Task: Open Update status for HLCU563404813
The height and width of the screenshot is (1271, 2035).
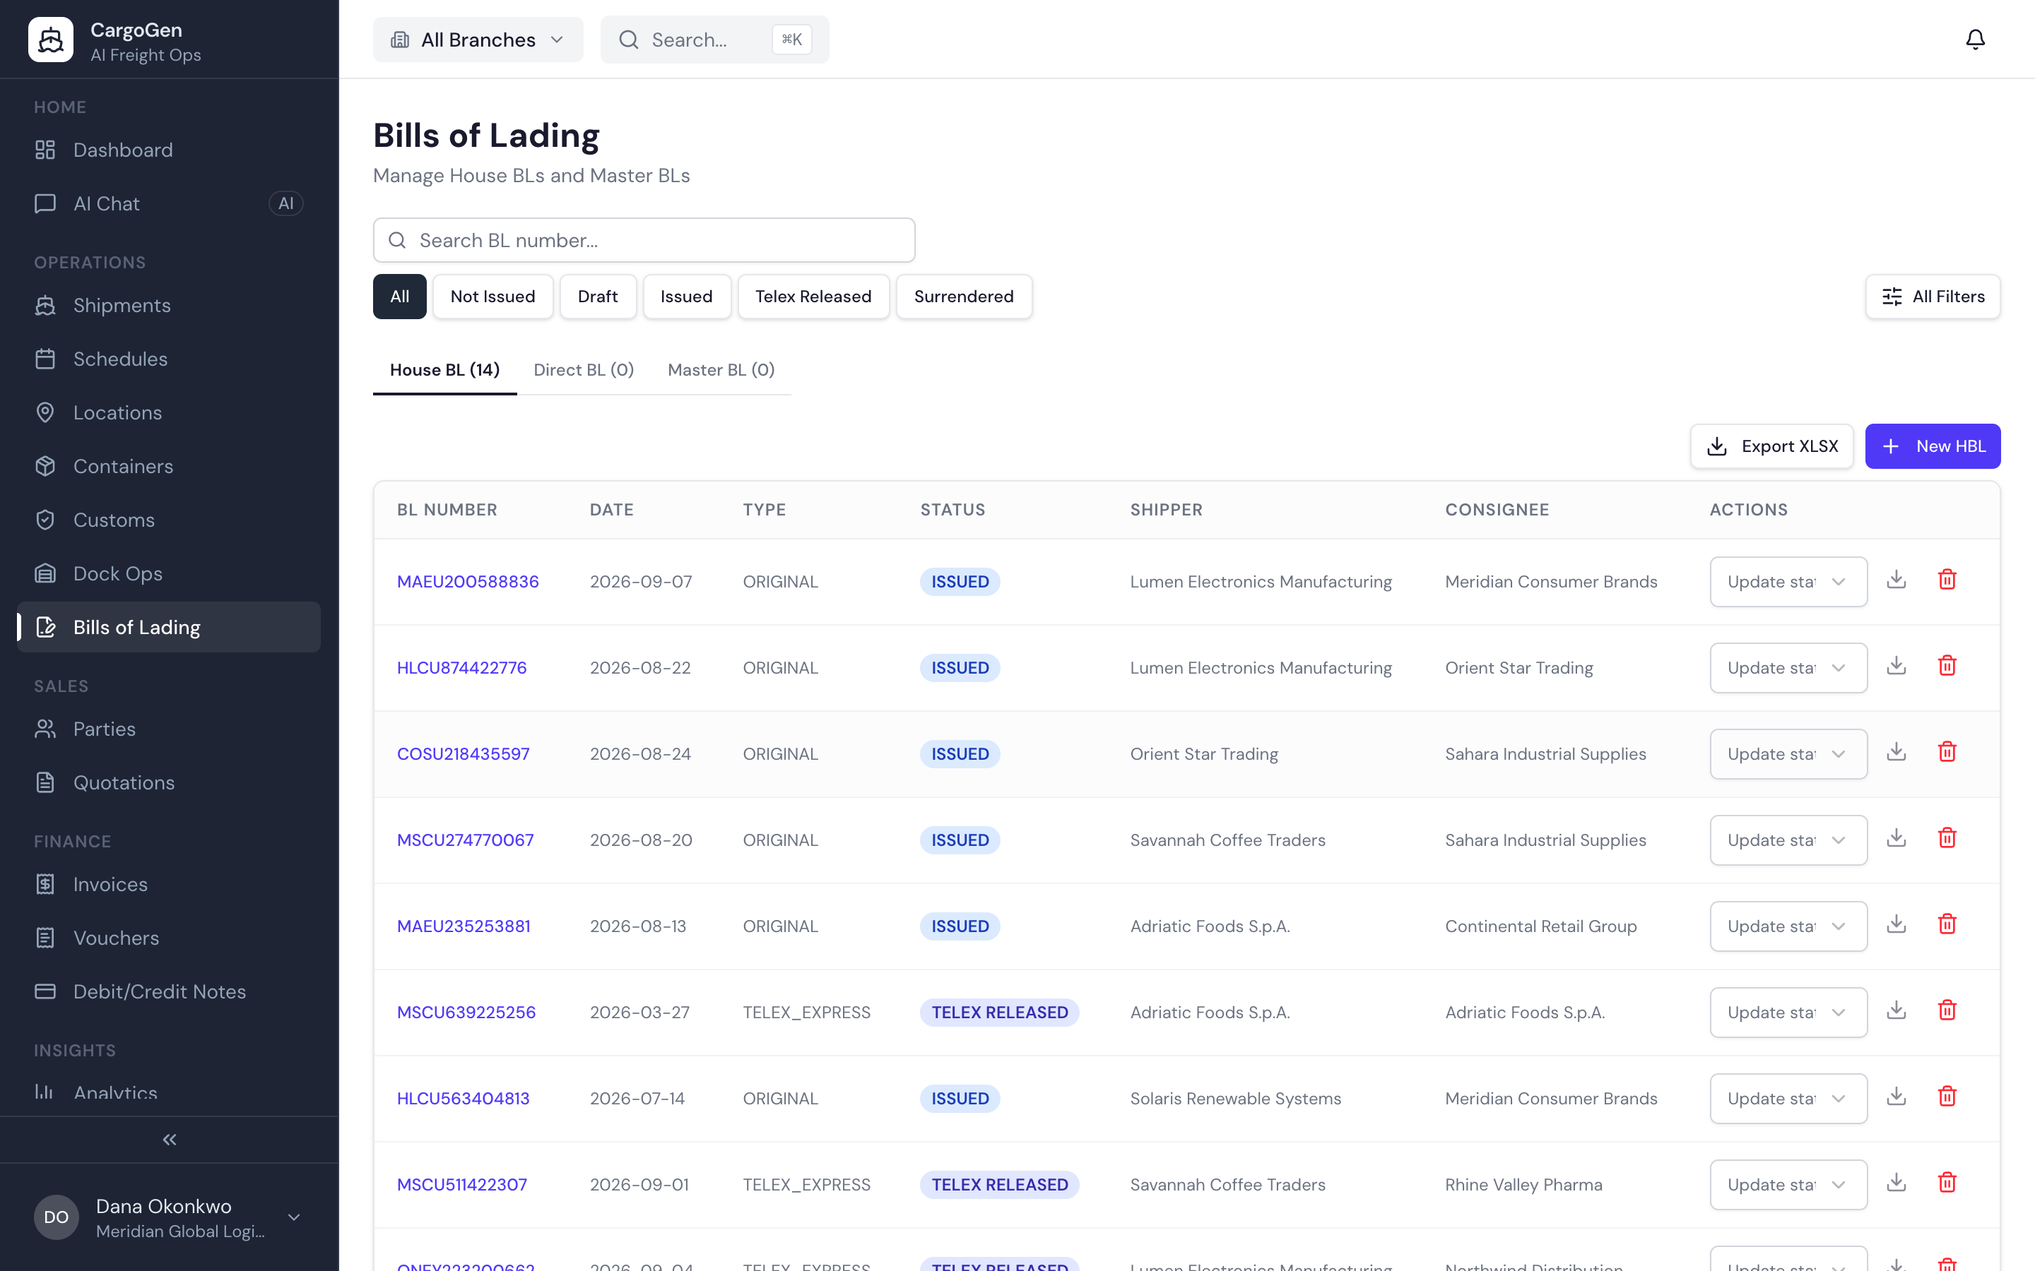Action: [1788, 1099]
